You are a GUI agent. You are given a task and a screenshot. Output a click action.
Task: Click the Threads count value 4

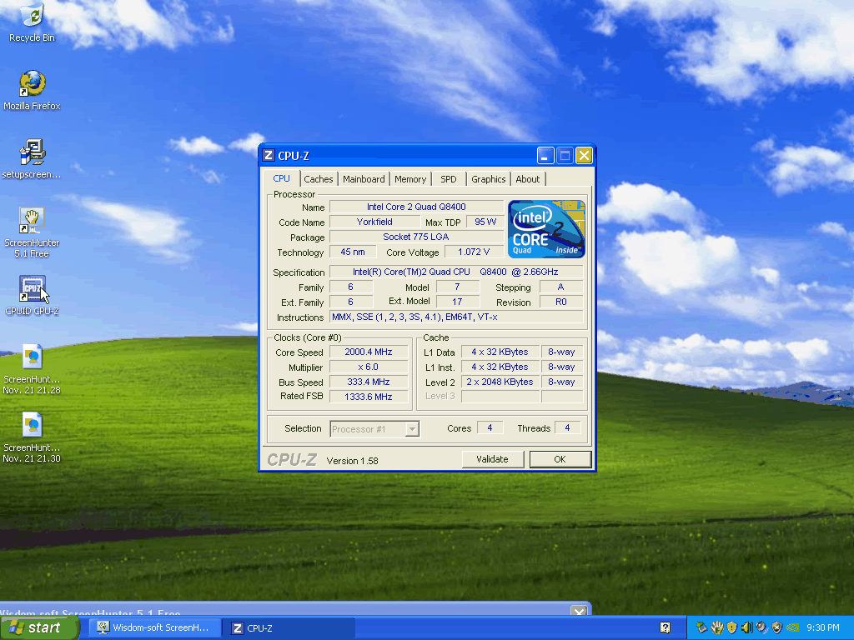[x=567, y=427]
